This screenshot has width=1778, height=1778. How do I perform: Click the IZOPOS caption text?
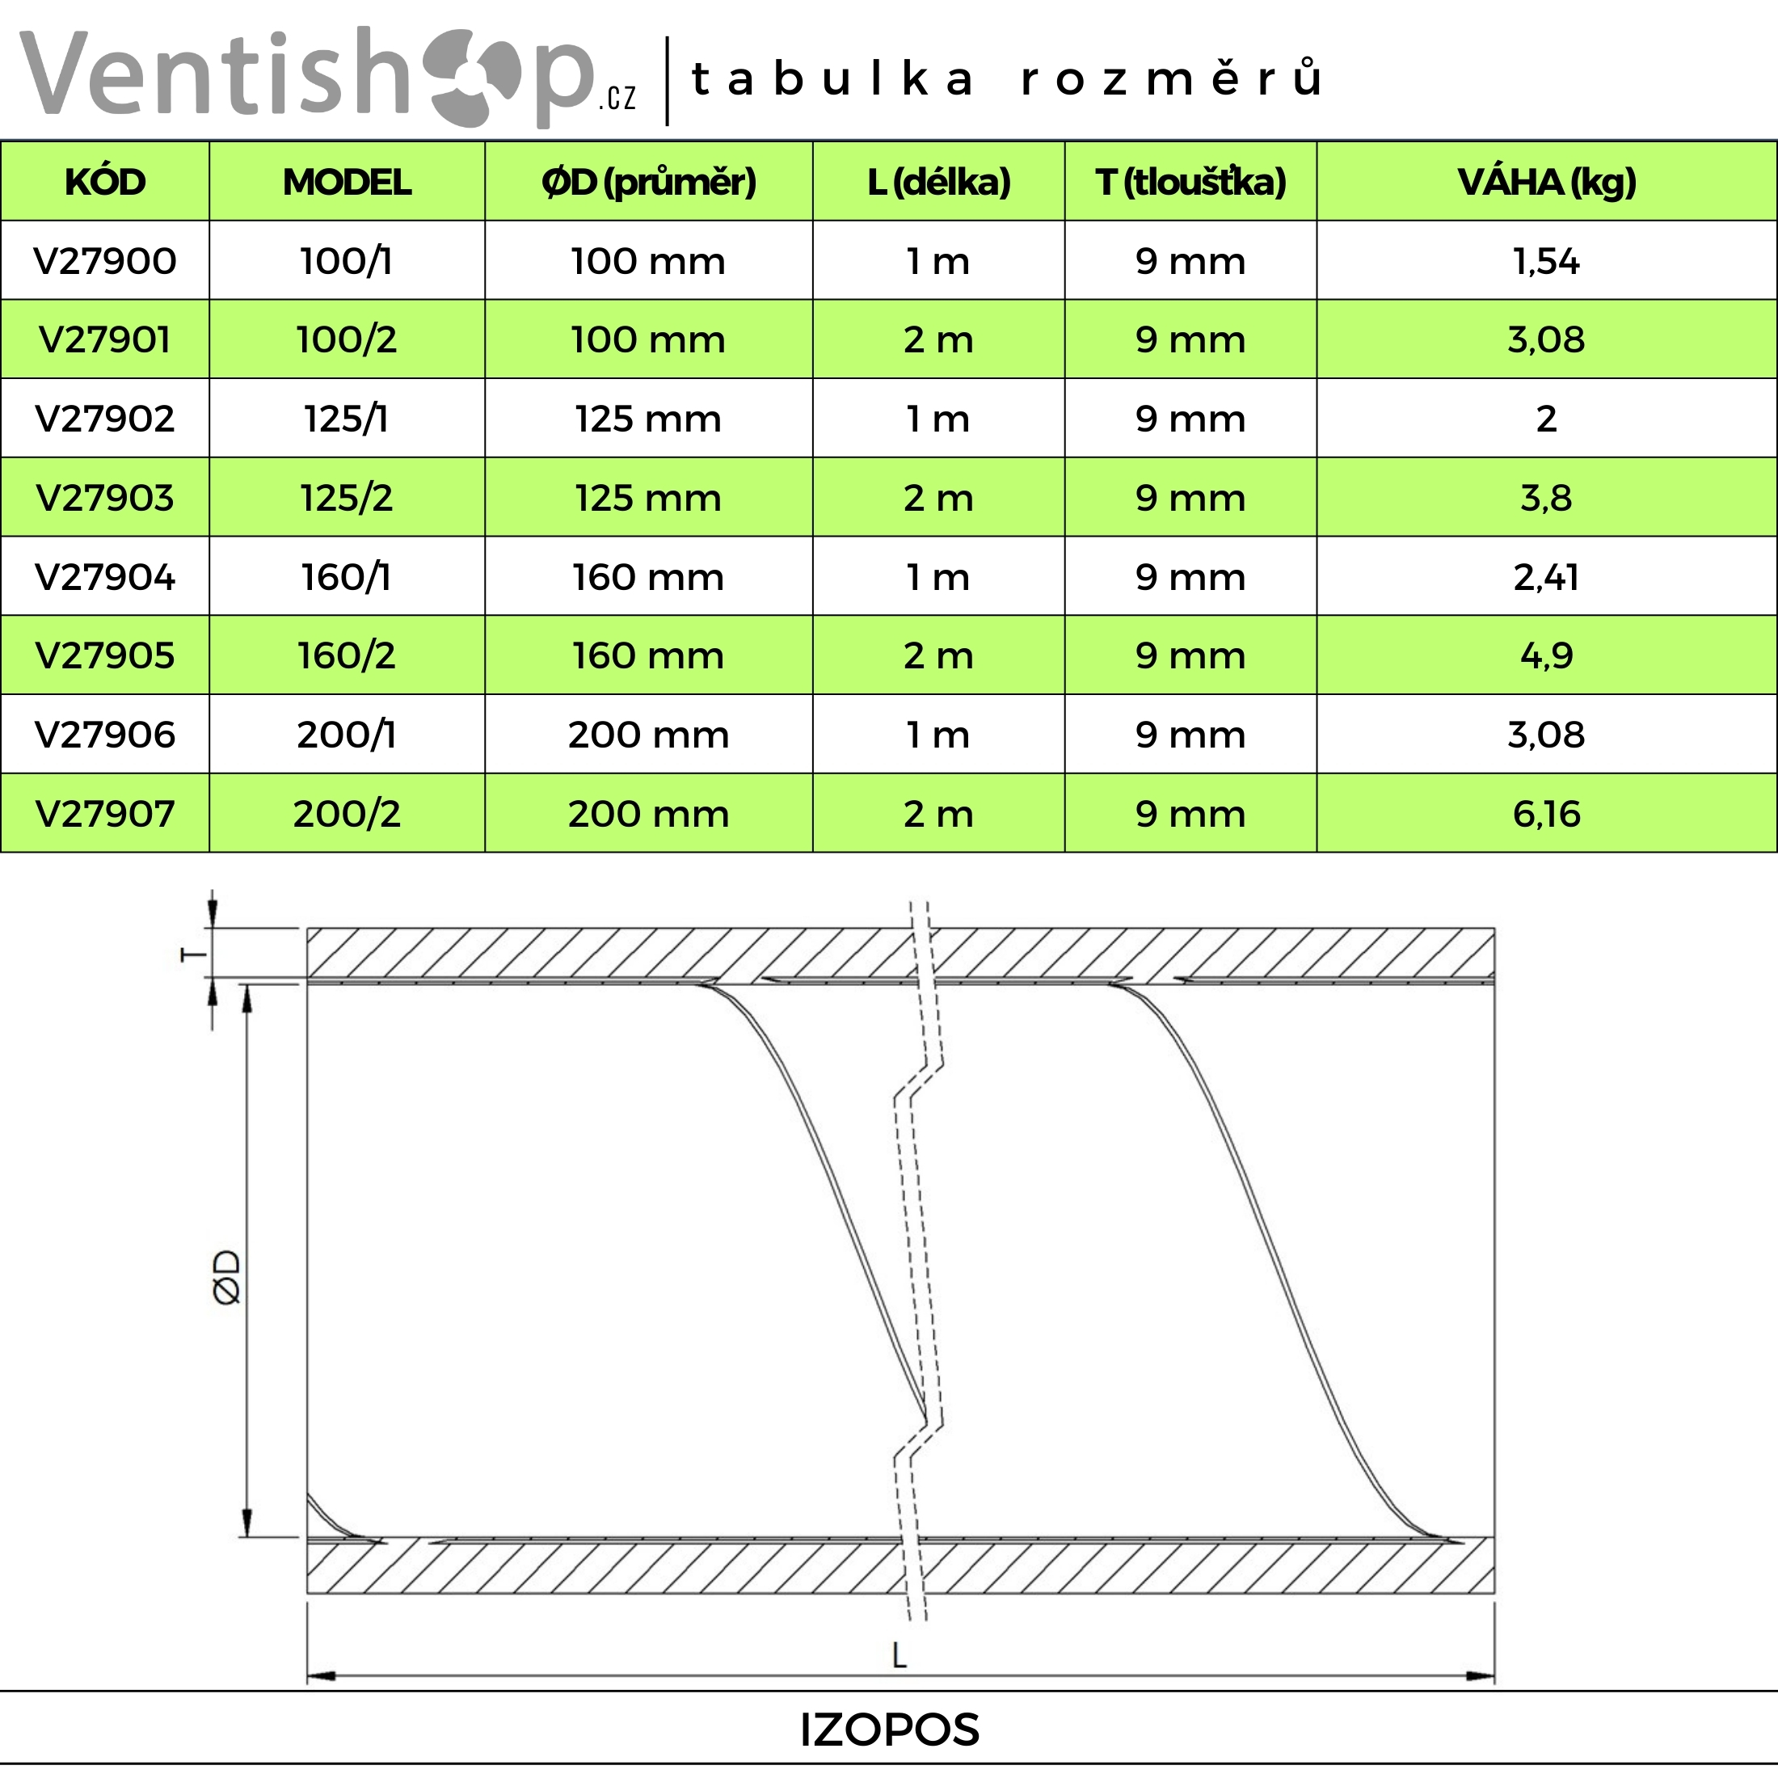pos(889,1730)
